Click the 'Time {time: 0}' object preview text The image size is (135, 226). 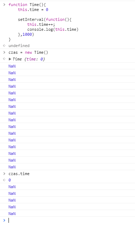[x=29, y=59]
